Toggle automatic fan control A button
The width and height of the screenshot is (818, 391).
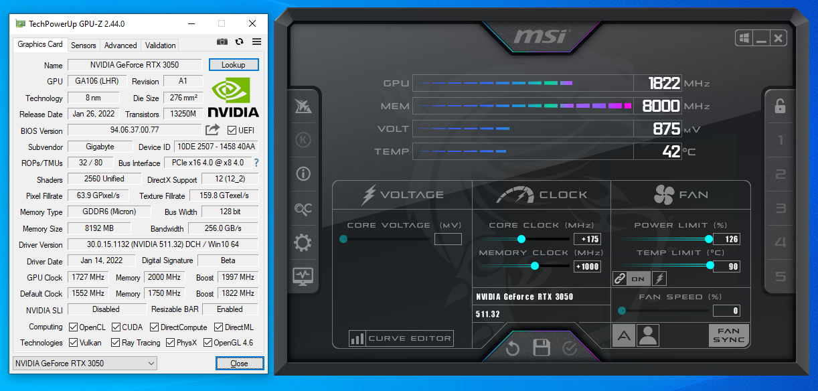[624, 335]
